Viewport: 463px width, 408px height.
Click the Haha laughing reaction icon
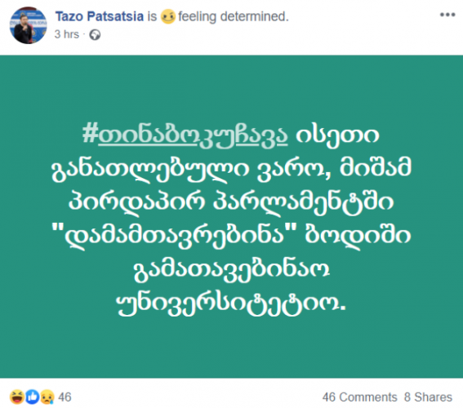pyautogui.click(x=17, y=397)
